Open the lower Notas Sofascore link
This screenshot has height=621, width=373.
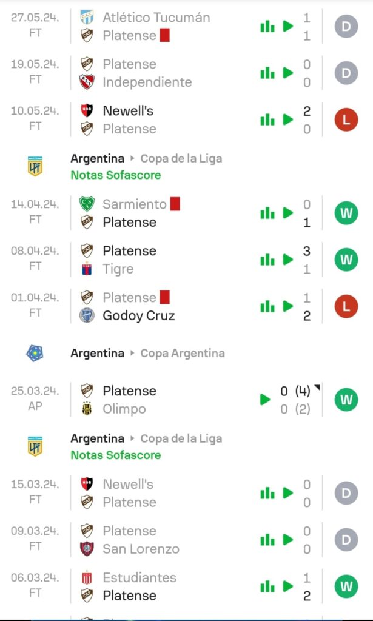click(x=115, y=455)
